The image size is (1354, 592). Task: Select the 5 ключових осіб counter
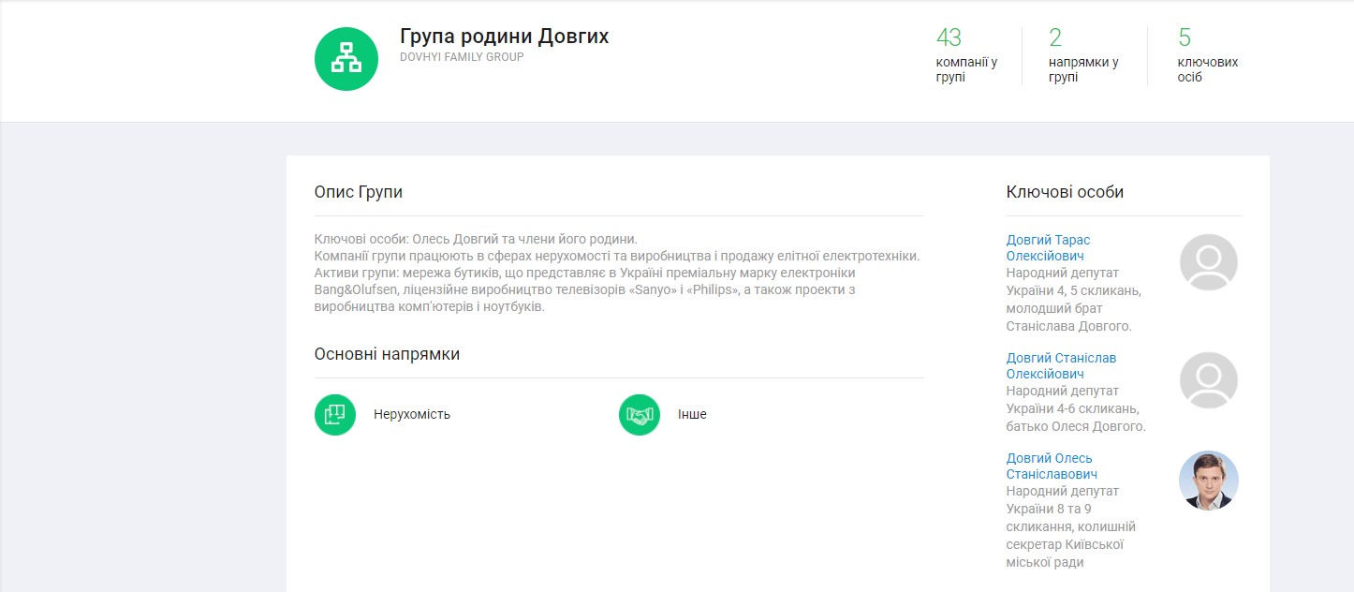pyautogui.click(x=1207, y=56)
